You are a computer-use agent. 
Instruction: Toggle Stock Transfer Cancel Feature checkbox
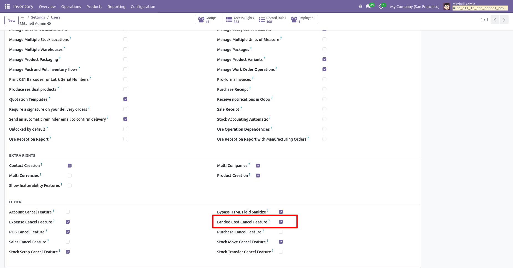pyautogui.click(x=281, y=252)
